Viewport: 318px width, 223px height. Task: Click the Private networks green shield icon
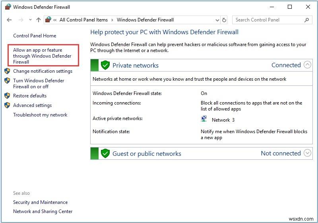(x=105, y=65)
